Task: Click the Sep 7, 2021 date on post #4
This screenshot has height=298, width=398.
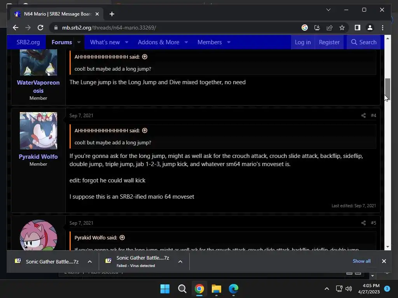Action: [x=81, y=116]
